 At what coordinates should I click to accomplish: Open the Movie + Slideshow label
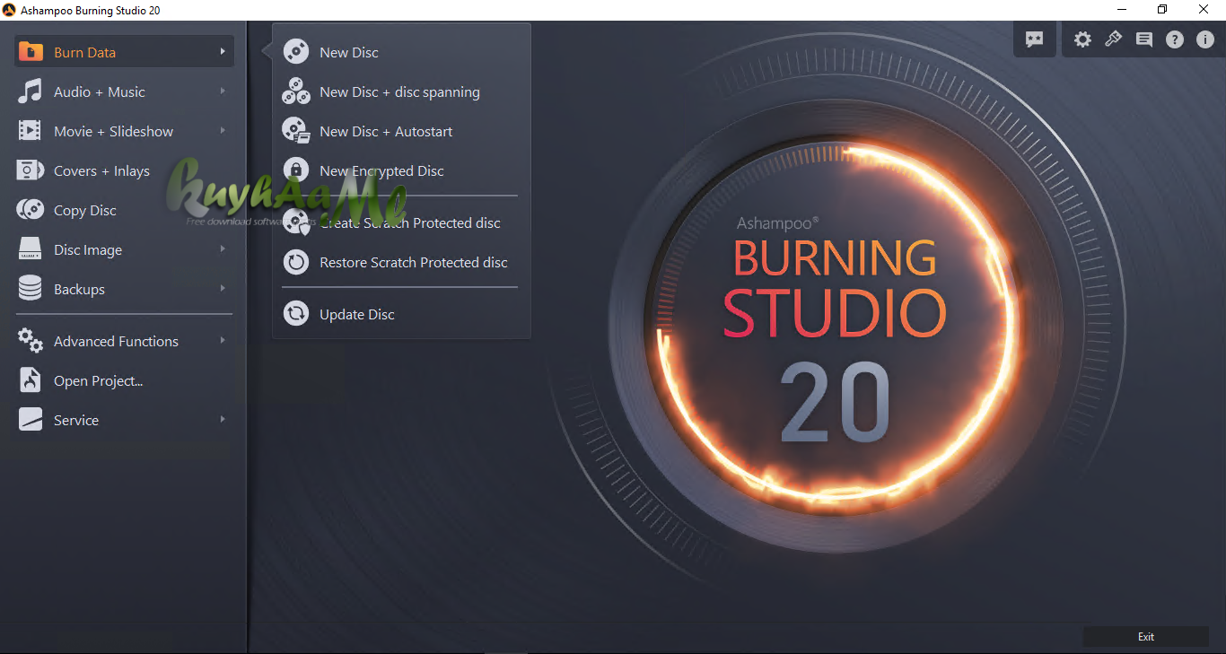(113, 131)
